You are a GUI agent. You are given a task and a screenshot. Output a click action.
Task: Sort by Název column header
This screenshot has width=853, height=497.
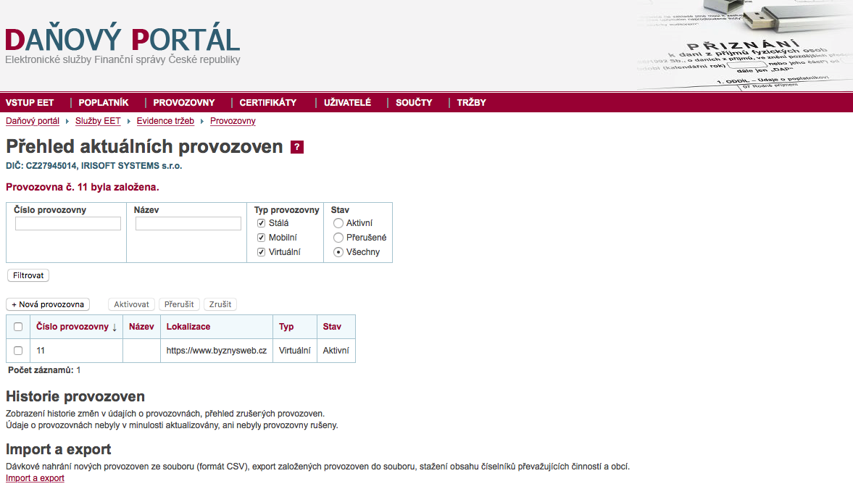141,327
